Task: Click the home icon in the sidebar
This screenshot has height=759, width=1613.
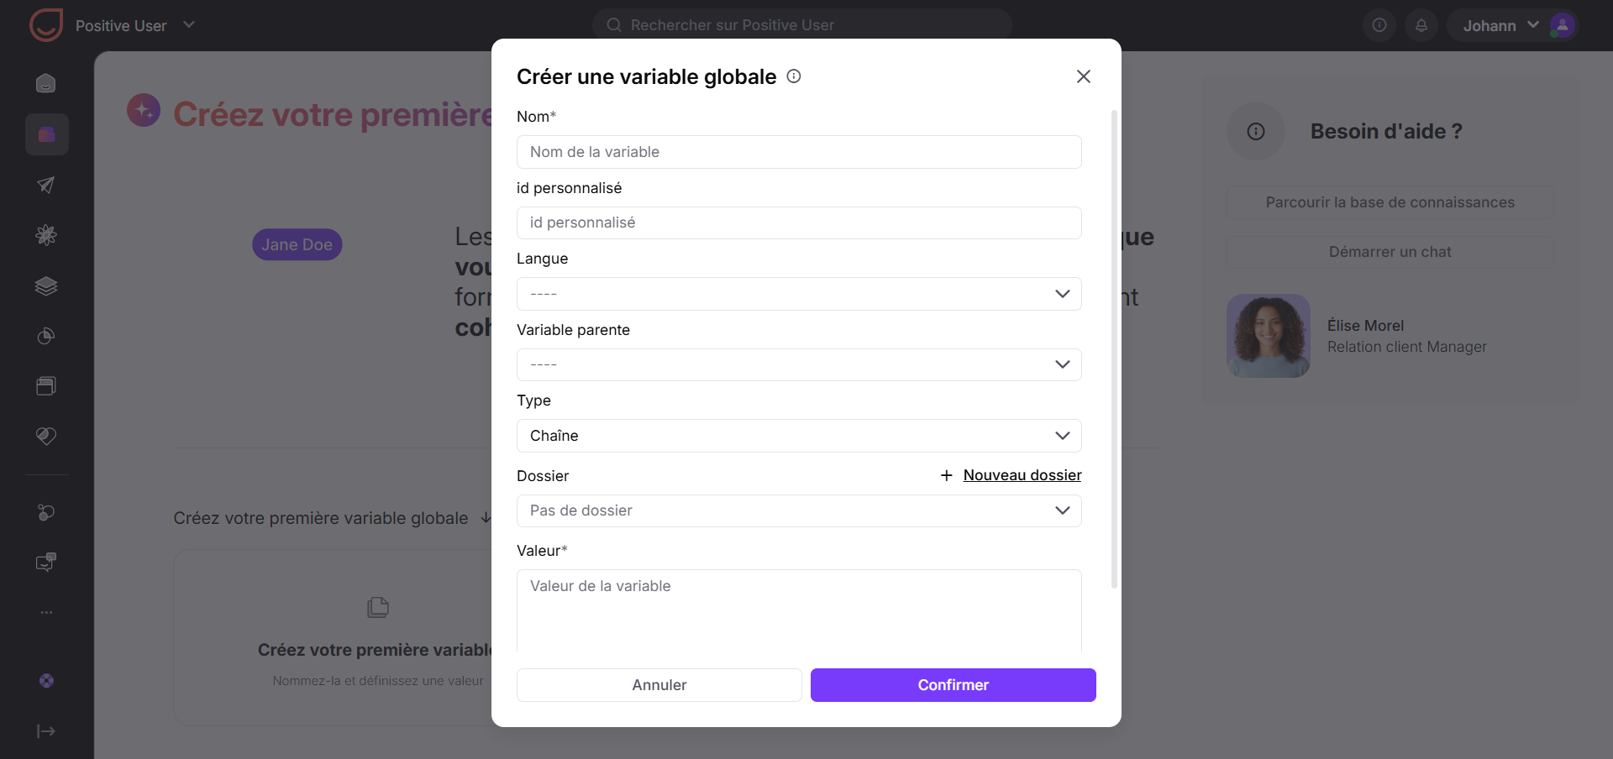Action: pos(46,83)
